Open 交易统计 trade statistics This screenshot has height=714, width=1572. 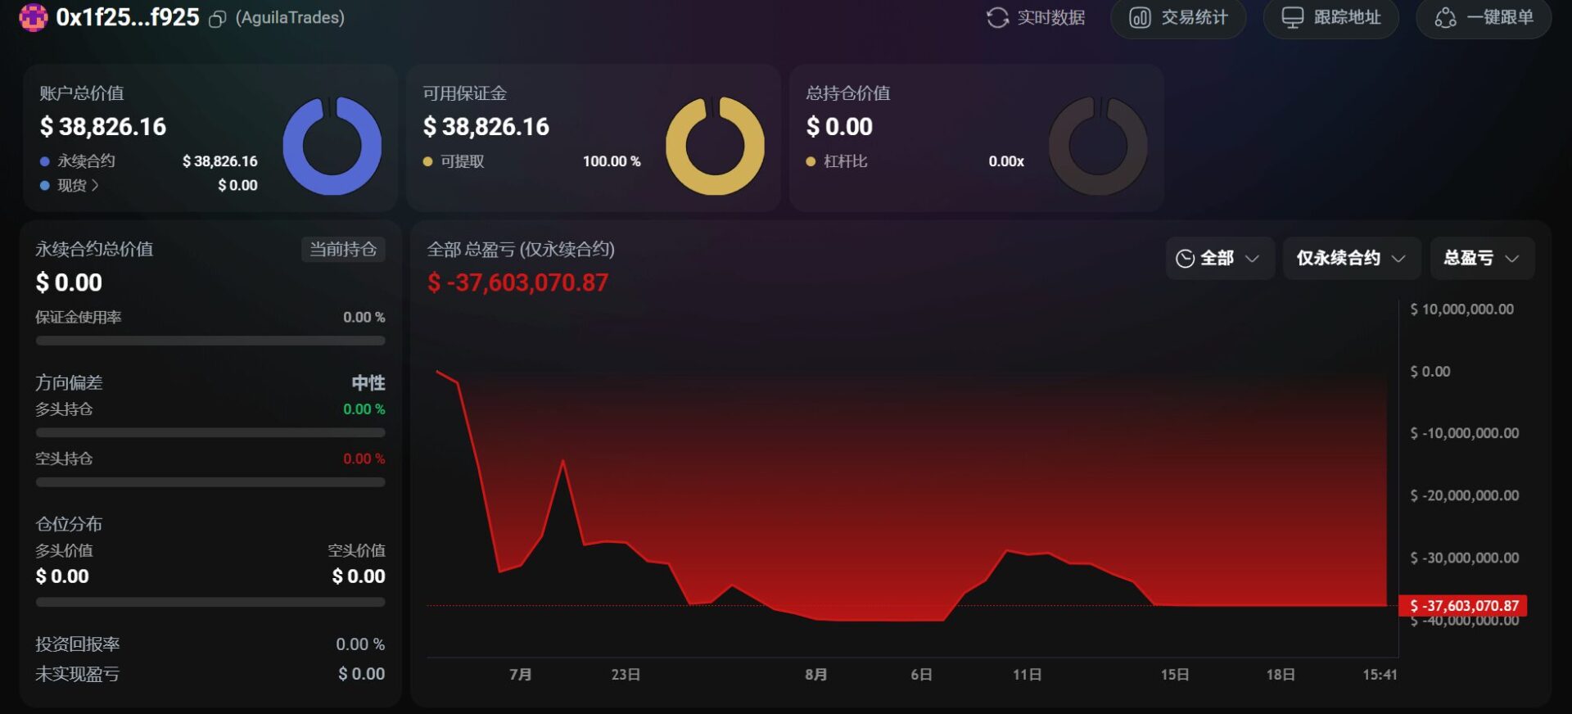point(1178,18)
